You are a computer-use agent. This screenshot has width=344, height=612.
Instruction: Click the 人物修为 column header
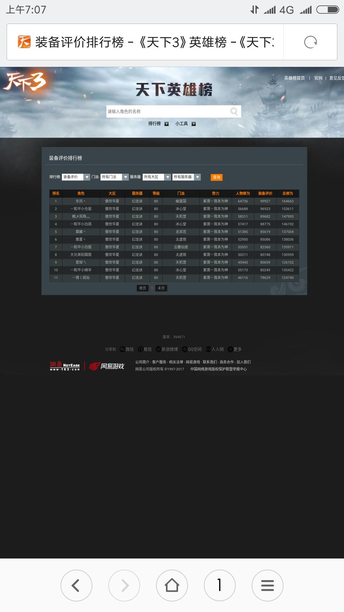[243, 193]
